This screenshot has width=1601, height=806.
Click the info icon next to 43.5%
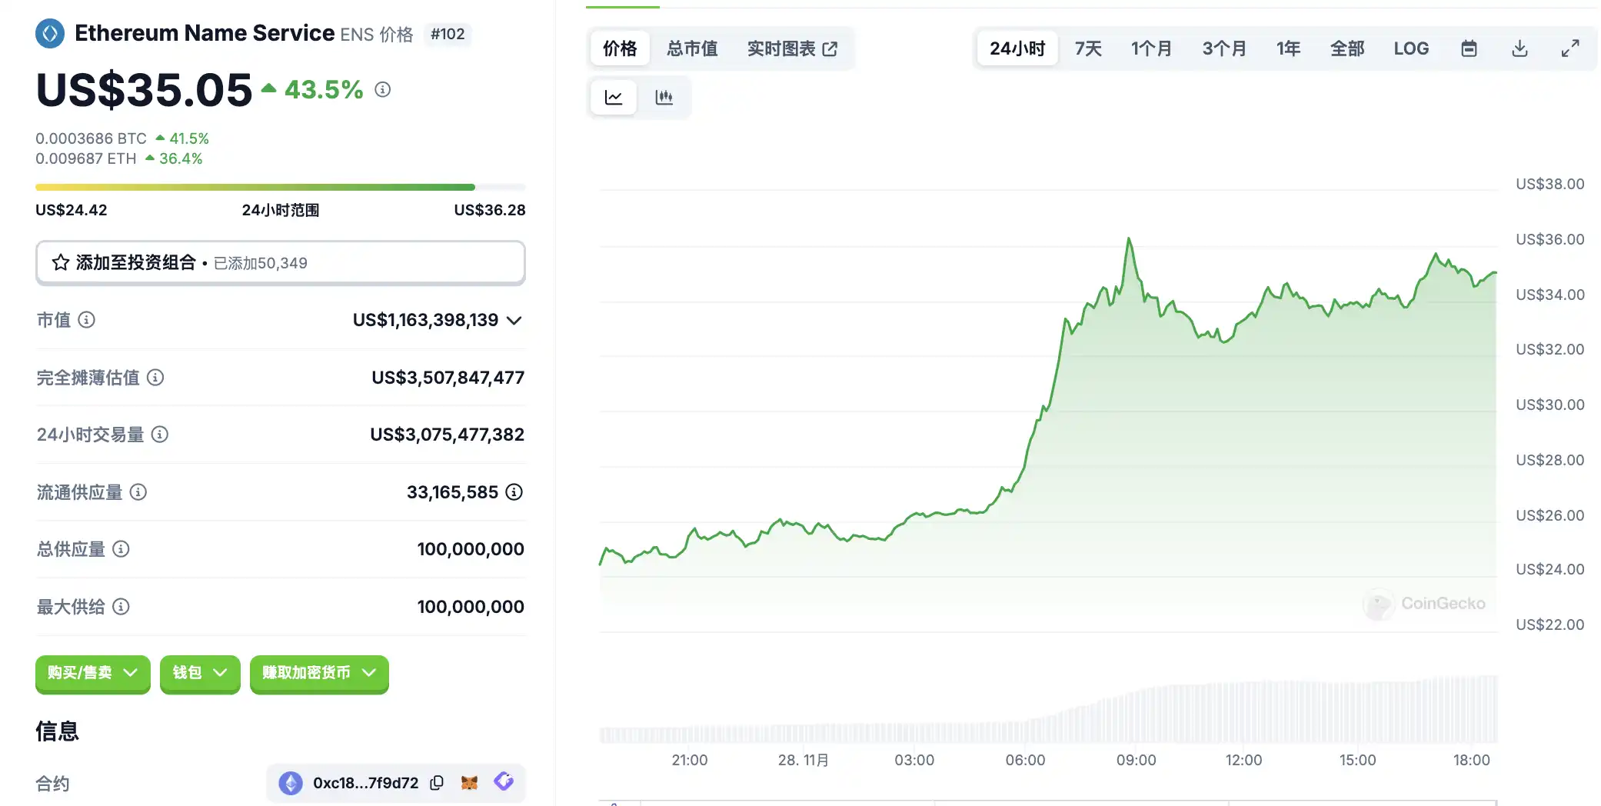(382, 90)
